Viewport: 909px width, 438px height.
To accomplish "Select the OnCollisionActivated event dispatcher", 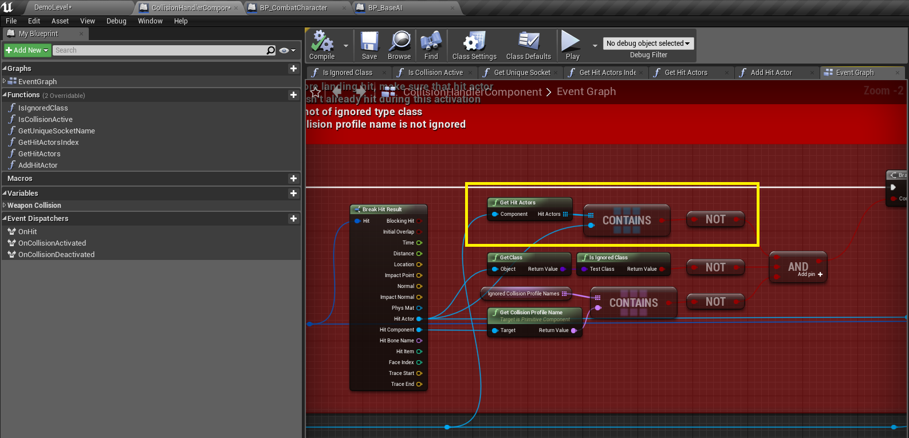I will pos(52,243).
